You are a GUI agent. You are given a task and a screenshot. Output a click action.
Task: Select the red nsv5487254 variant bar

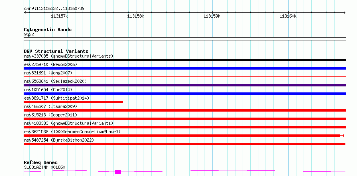185,144
